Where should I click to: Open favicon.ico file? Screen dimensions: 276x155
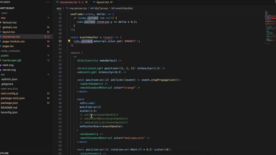click(x=9, y=22)
